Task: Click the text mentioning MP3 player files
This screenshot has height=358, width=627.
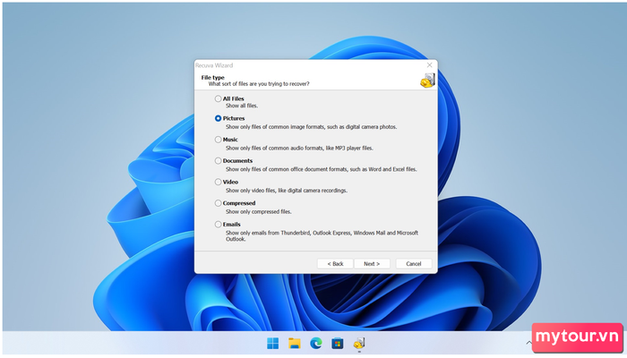Action: 299,149
